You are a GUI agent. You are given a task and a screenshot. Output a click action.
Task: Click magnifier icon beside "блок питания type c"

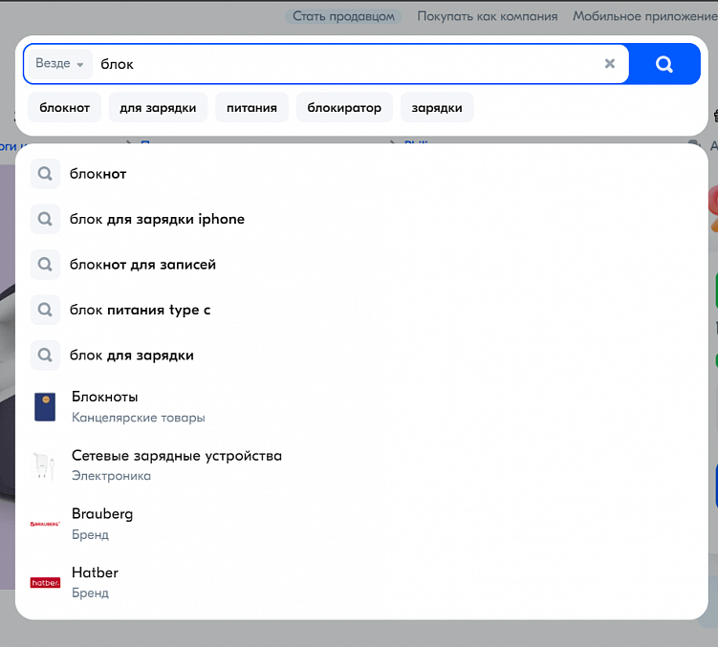click(45, 310)
